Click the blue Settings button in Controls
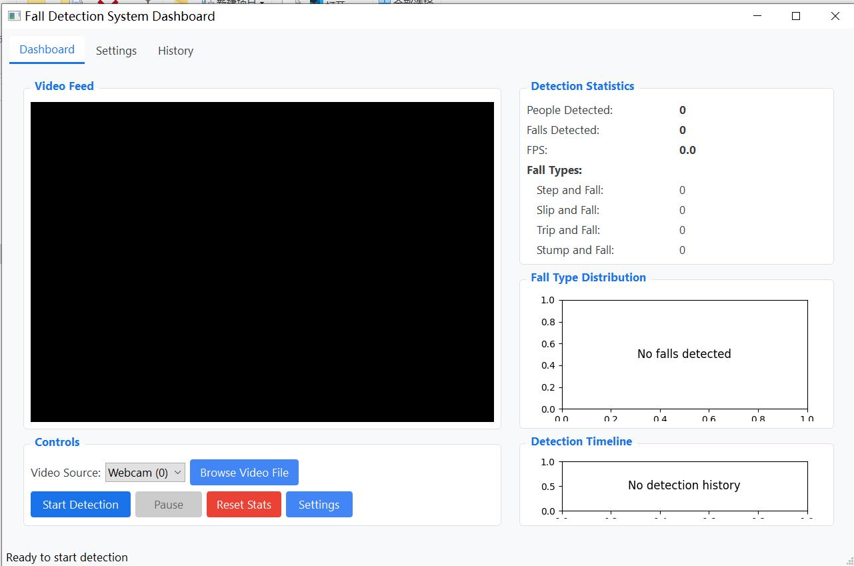The width and height of the screenshot is (854, 566). [319, 505]
